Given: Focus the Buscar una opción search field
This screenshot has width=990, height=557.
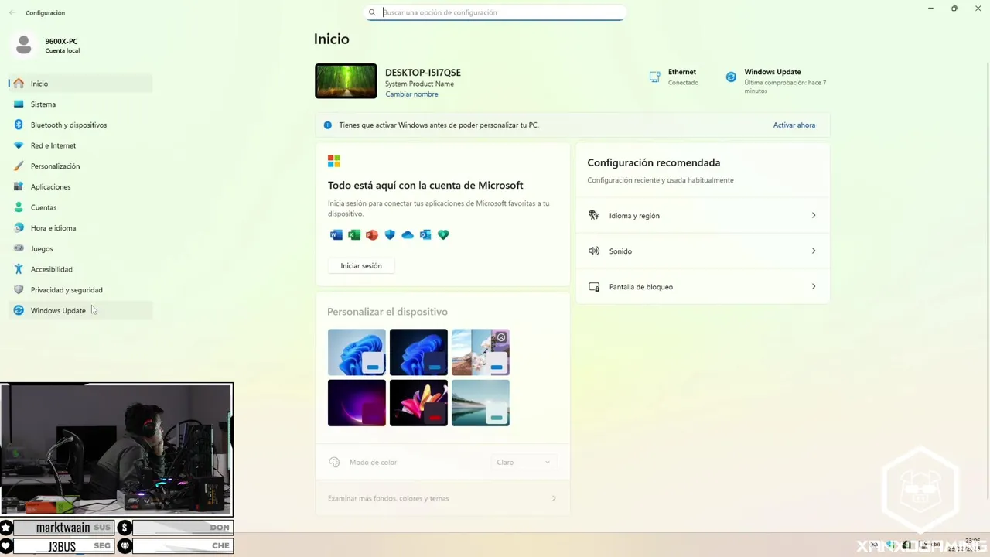Looking at the screenshot, I should click(495, 12).
